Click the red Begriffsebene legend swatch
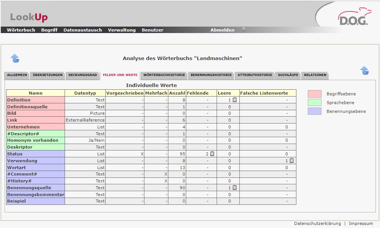The height and width of the screenshot is (228, 380). (x=314, y=94)
